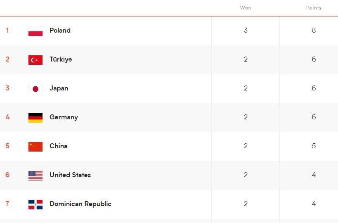Click rank number 7 in standings
Image resolution: width=338 pixels, height=223 pixels.
pyautogui.click(x=7, y=204)
